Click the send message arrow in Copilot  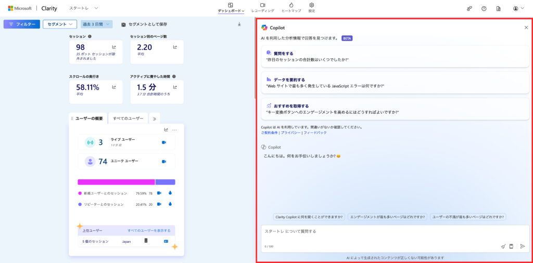(523, 246)
